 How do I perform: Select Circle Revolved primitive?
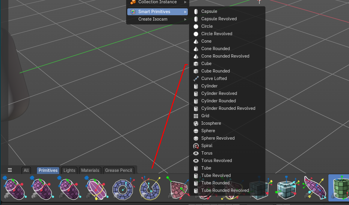click(227, 34)
